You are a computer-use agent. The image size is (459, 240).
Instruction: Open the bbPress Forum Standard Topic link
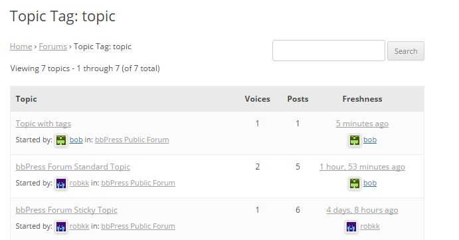pos(73,167)
